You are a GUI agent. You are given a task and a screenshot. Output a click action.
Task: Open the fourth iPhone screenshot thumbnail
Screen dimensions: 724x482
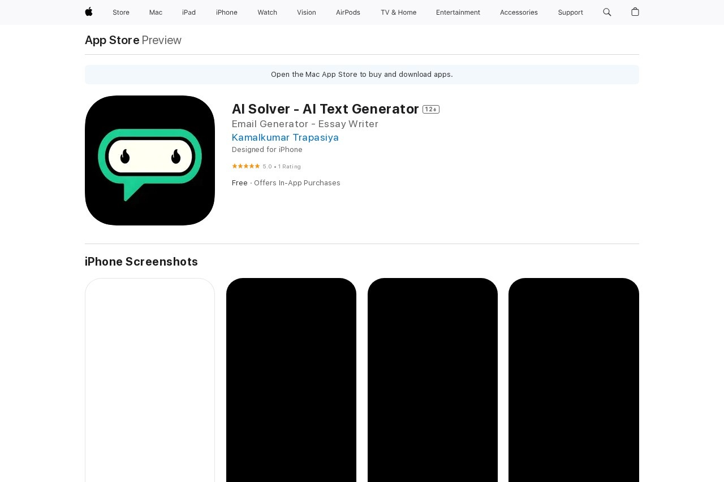(574, 380)
